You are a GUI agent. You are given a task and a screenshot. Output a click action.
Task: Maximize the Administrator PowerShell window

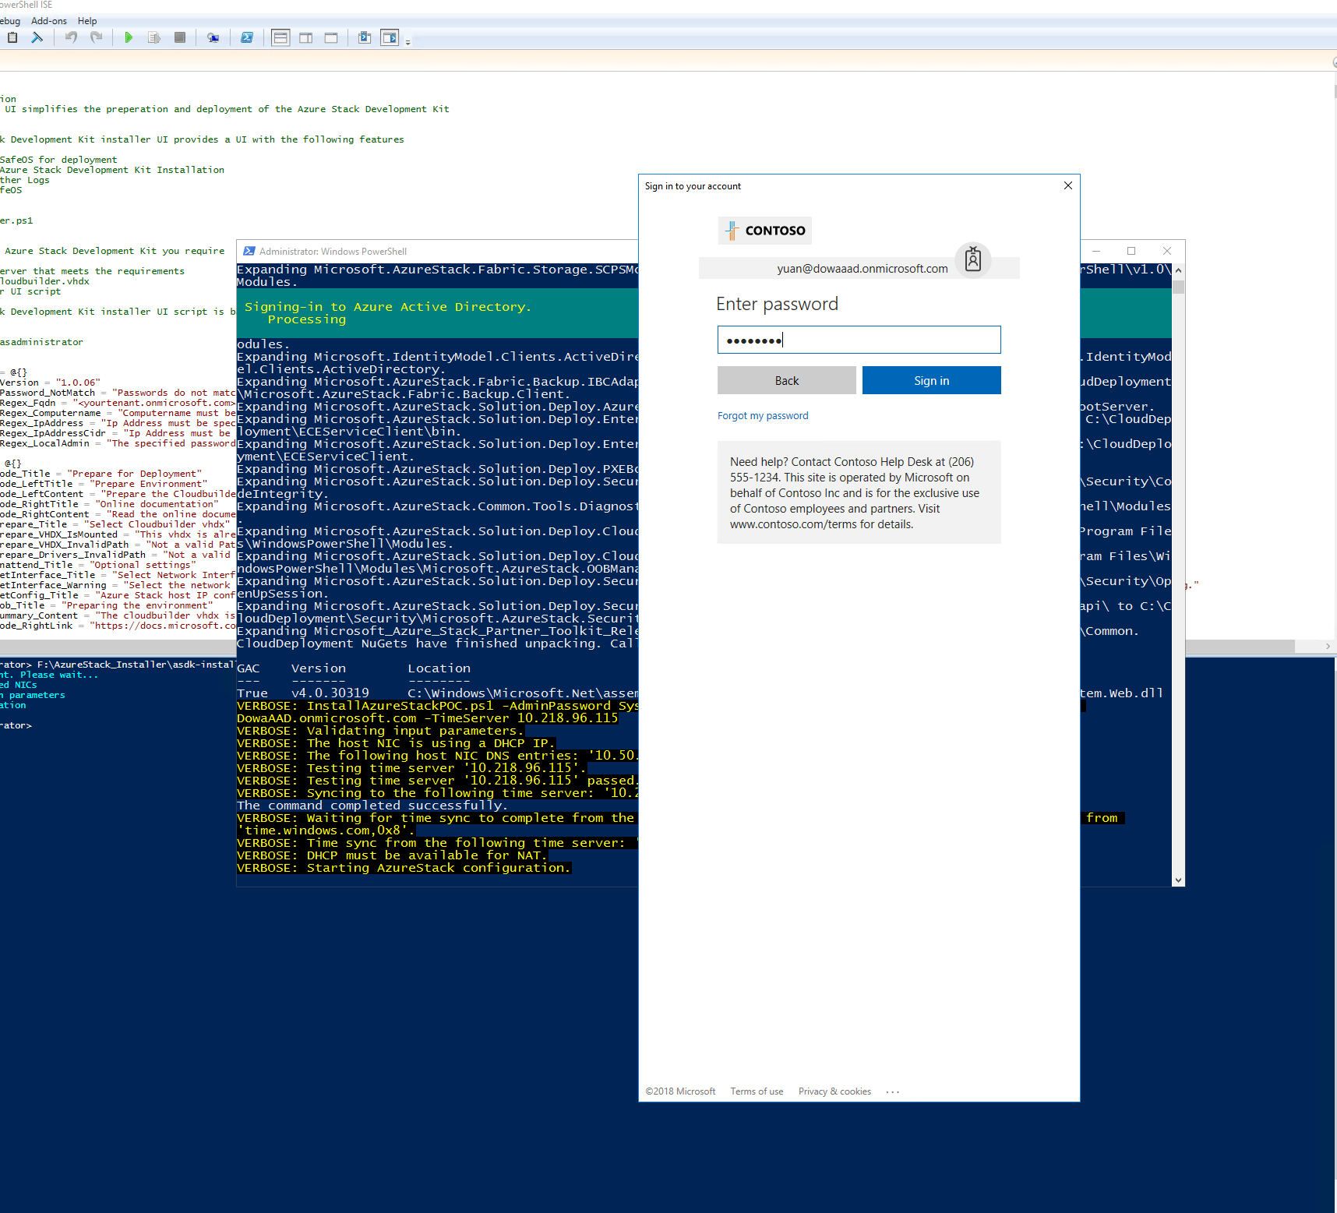point(1131,251)
